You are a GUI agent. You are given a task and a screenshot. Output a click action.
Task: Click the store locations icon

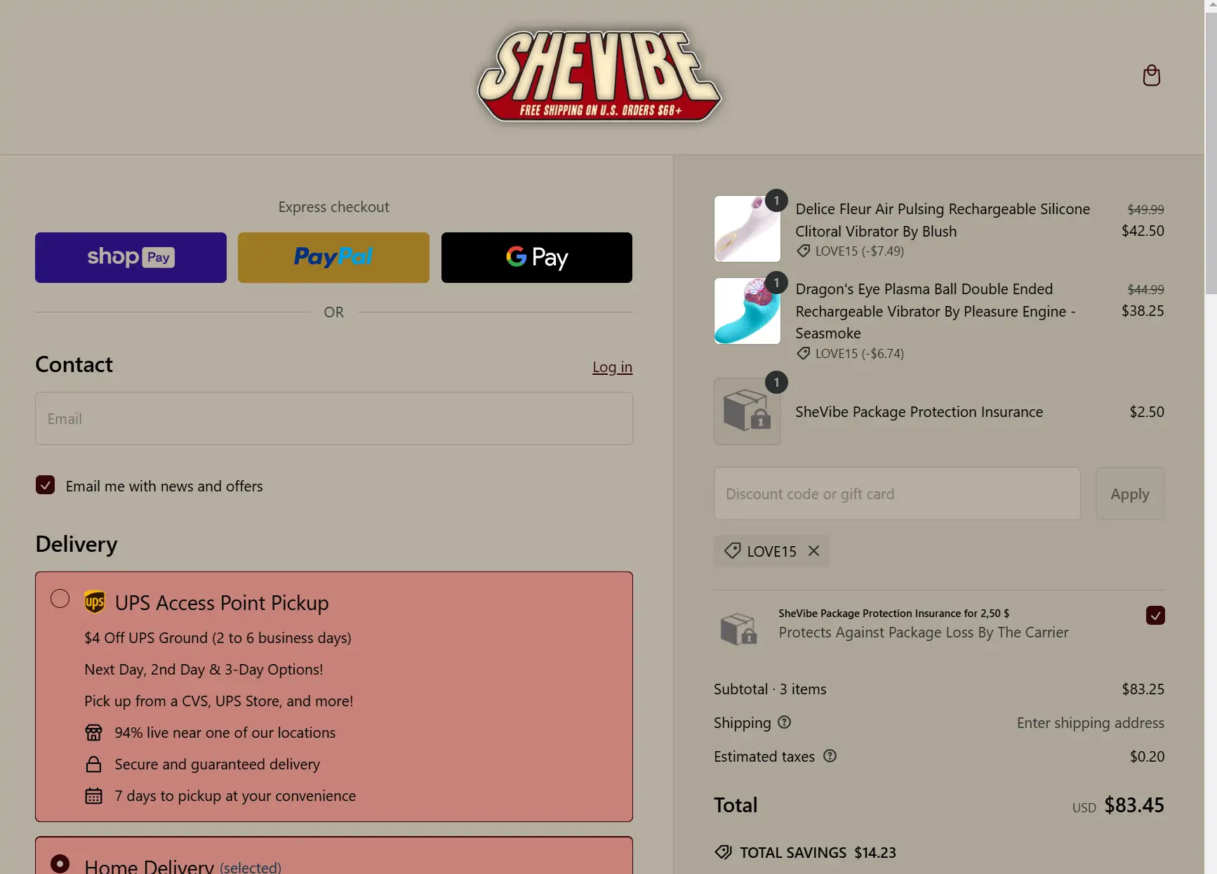[x=93, y=733]
